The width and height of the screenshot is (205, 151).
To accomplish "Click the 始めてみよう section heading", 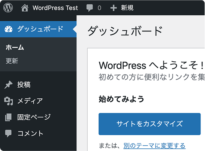I will [121, 99].
